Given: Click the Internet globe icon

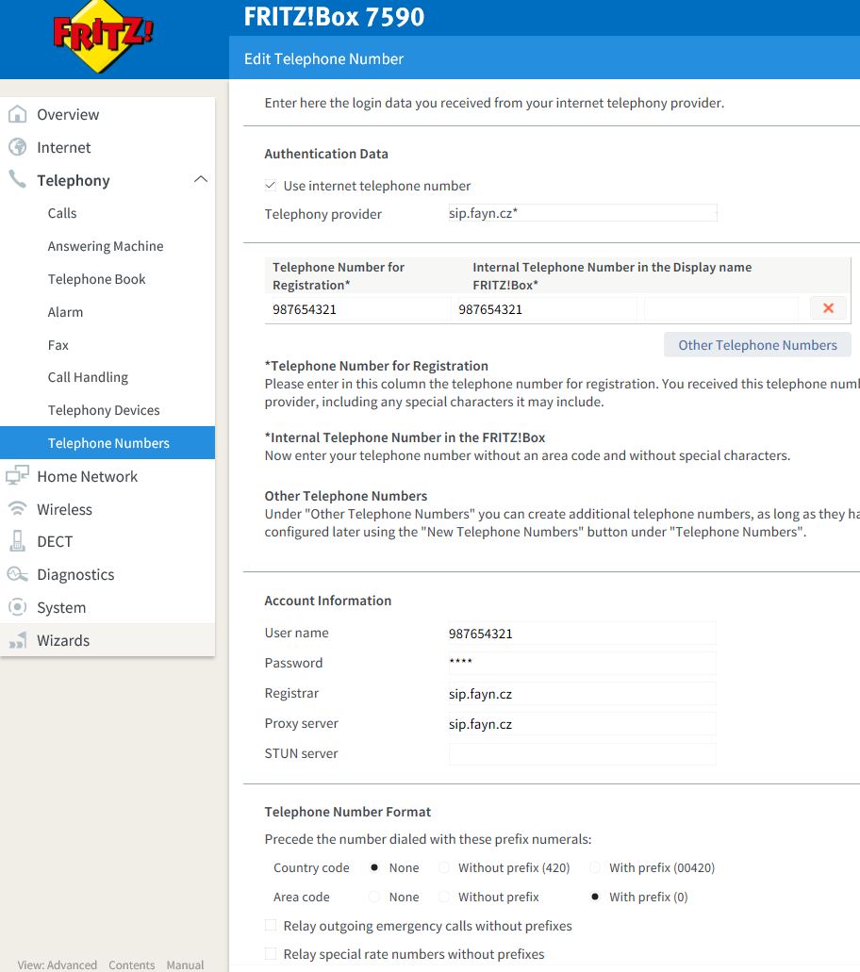Looking at the screenshot, I should pyautogui.click(x=17, y=147).
